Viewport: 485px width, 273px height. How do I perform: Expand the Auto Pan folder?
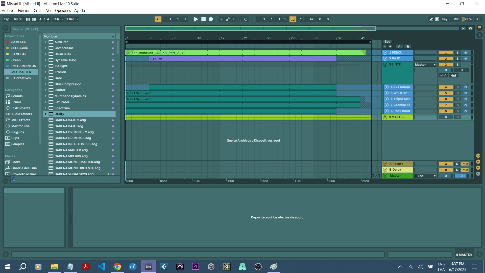[x=46, y=42]
